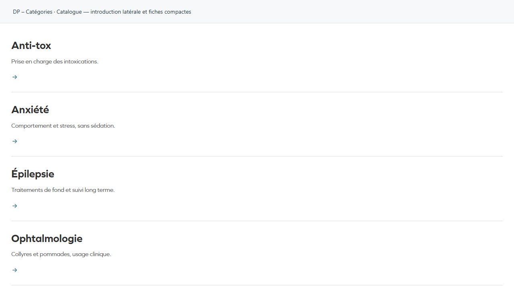514x295 pixels.
Task: Go to the Épilepsie category heading
Action: tap(33, 174)
